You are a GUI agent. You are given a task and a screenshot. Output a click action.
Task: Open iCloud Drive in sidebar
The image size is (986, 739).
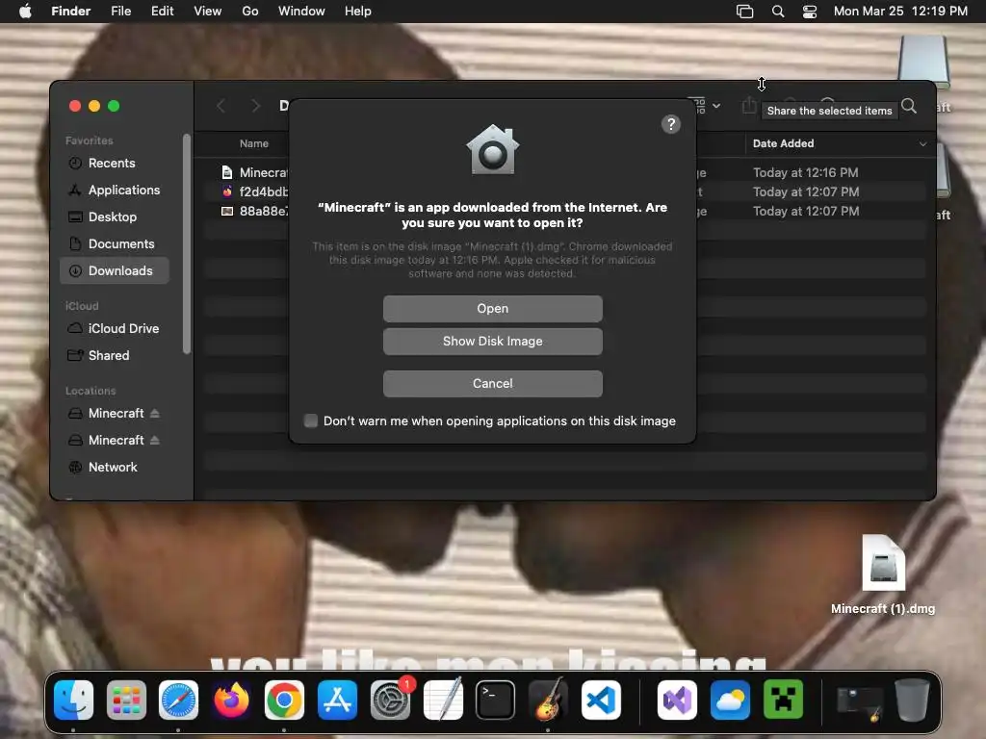tap(115, 329)
